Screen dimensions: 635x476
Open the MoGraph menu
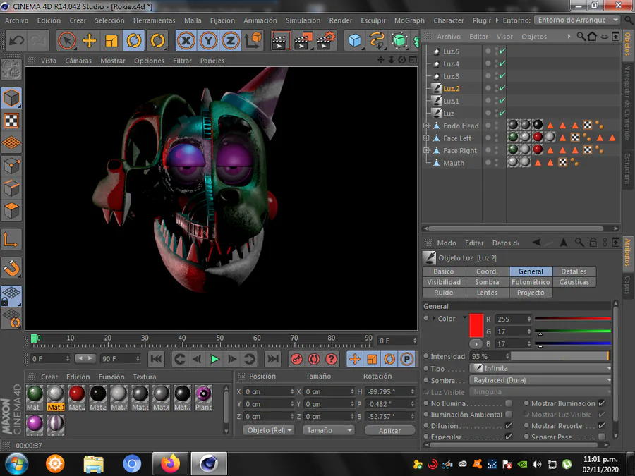(x=409, y=20)
